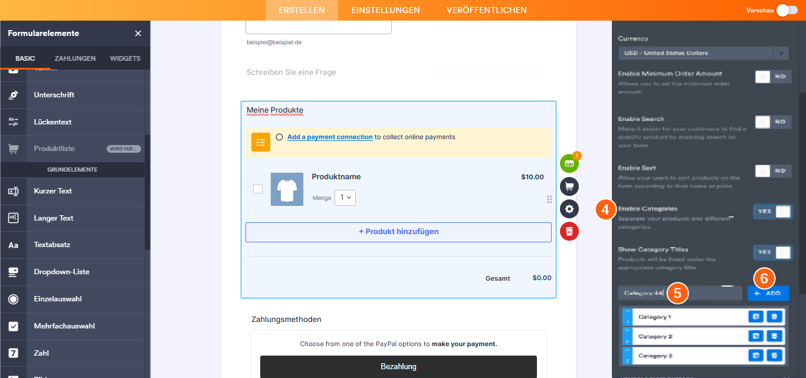This screenshot has width=806, height=378.
Task: Follow the Add a payment connection link
Action: [x=330, y=137]
